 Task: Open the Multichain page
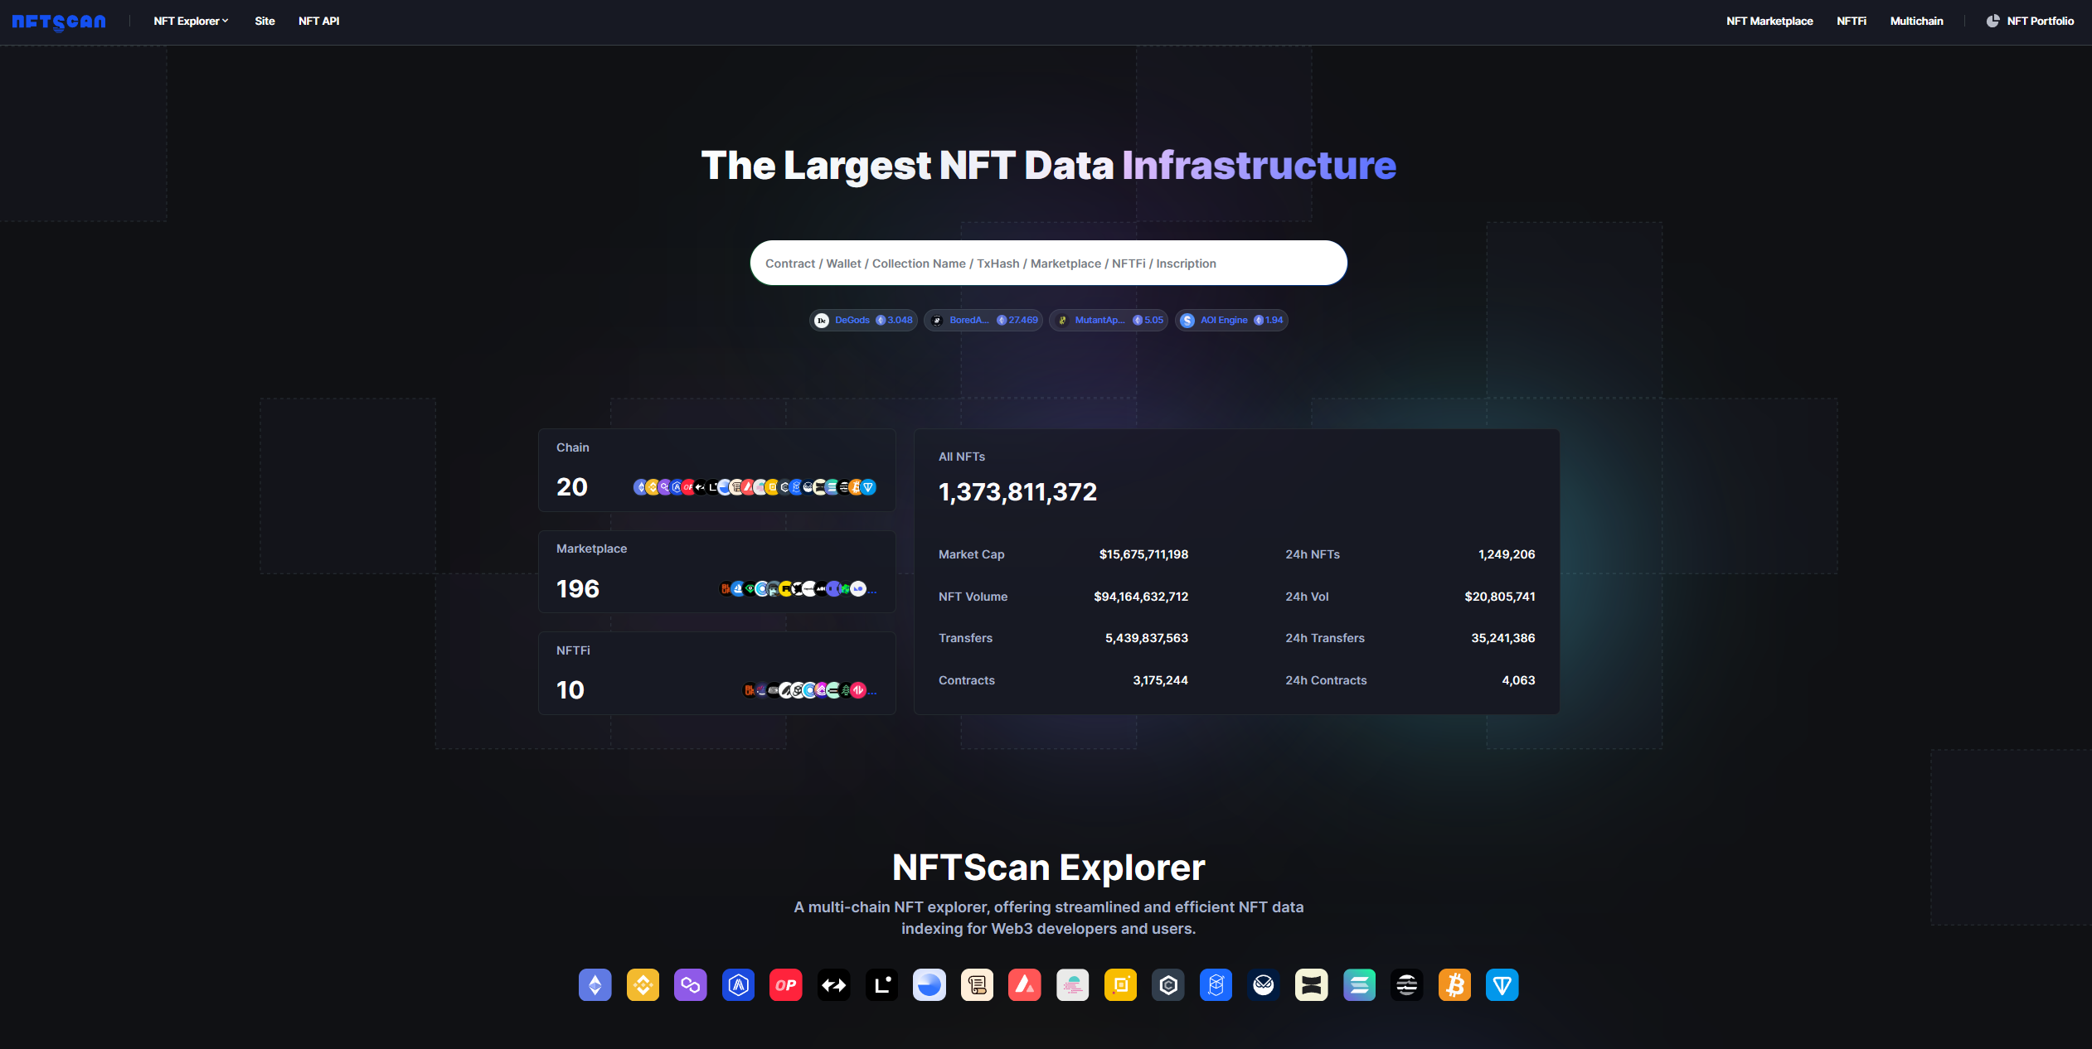coord(1916,22)
